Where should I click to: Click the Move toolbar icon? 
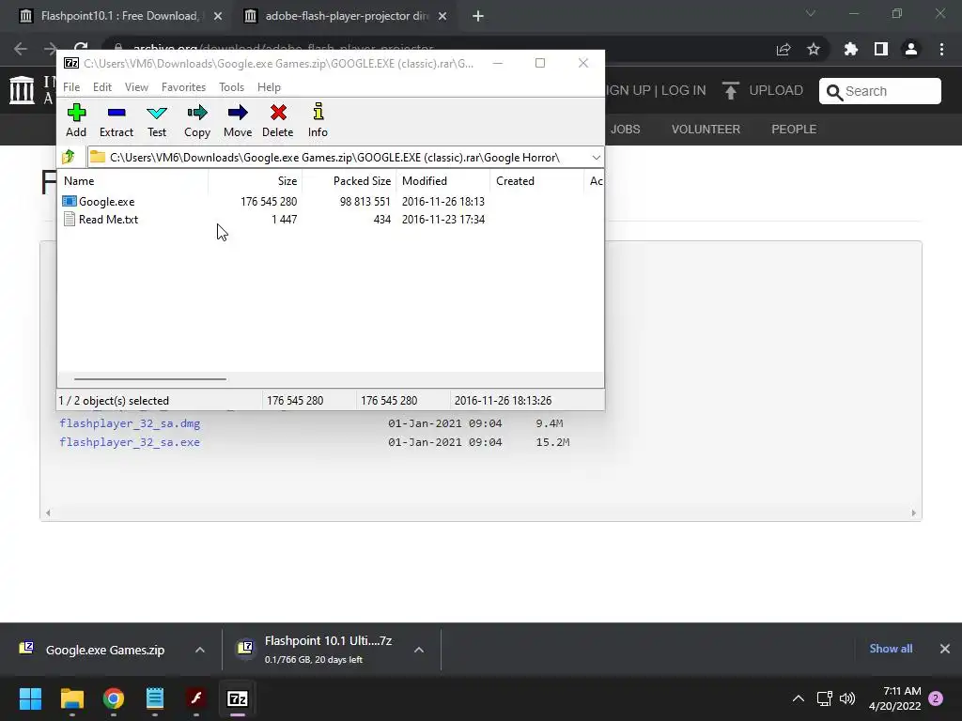click(238, 121)
